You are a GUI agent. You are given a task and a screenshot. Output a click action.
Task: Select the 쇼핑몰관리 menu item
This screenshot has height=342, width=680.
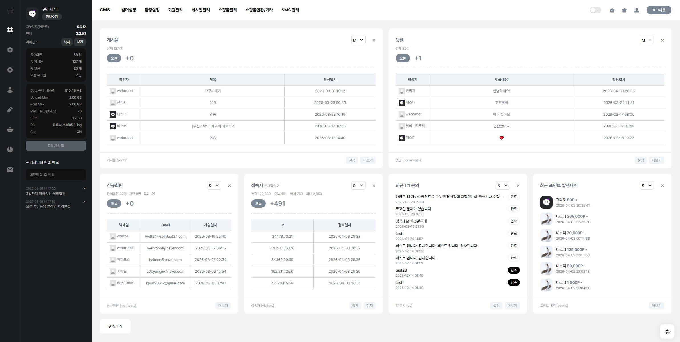tap(227, 10)
